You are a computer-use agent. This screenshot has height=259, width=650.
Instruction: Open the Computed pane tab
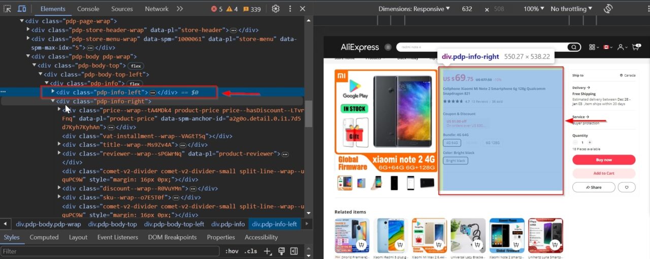[44, 237]
